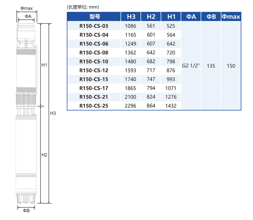Click the H2 dimension label on pump diagram
Viewport: 253px width, 220px height.
[45, 155]
